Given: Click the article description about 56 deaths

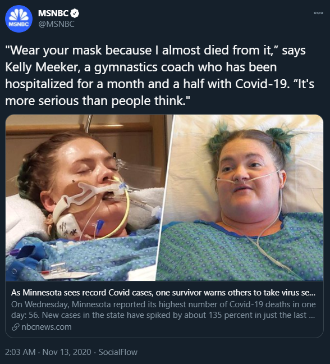Looking at the screenshot, I should (x=163, y=310).
